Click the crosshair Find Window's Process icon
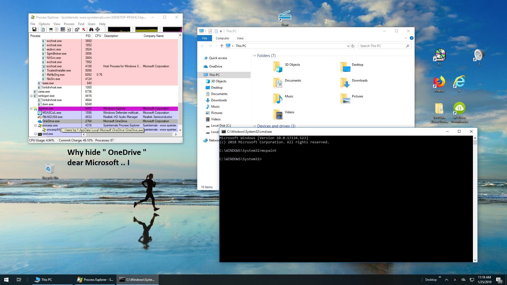 (x=98, y=30)
